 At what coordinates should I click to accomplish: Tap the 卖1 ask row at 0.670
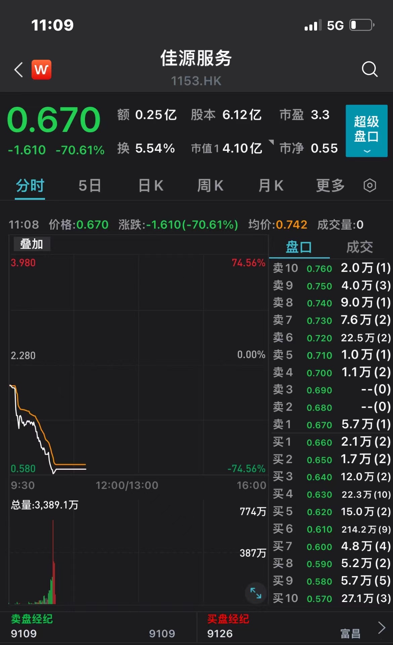[331, 424]
